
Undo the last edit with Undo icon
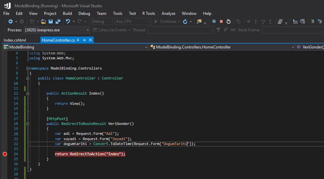coord(68,21)
